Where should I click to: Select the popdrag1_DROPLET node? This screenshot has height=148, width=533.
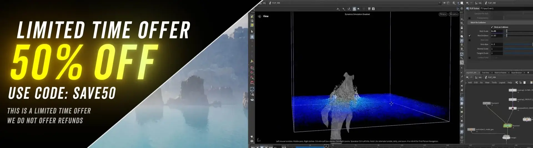(512, 99)
